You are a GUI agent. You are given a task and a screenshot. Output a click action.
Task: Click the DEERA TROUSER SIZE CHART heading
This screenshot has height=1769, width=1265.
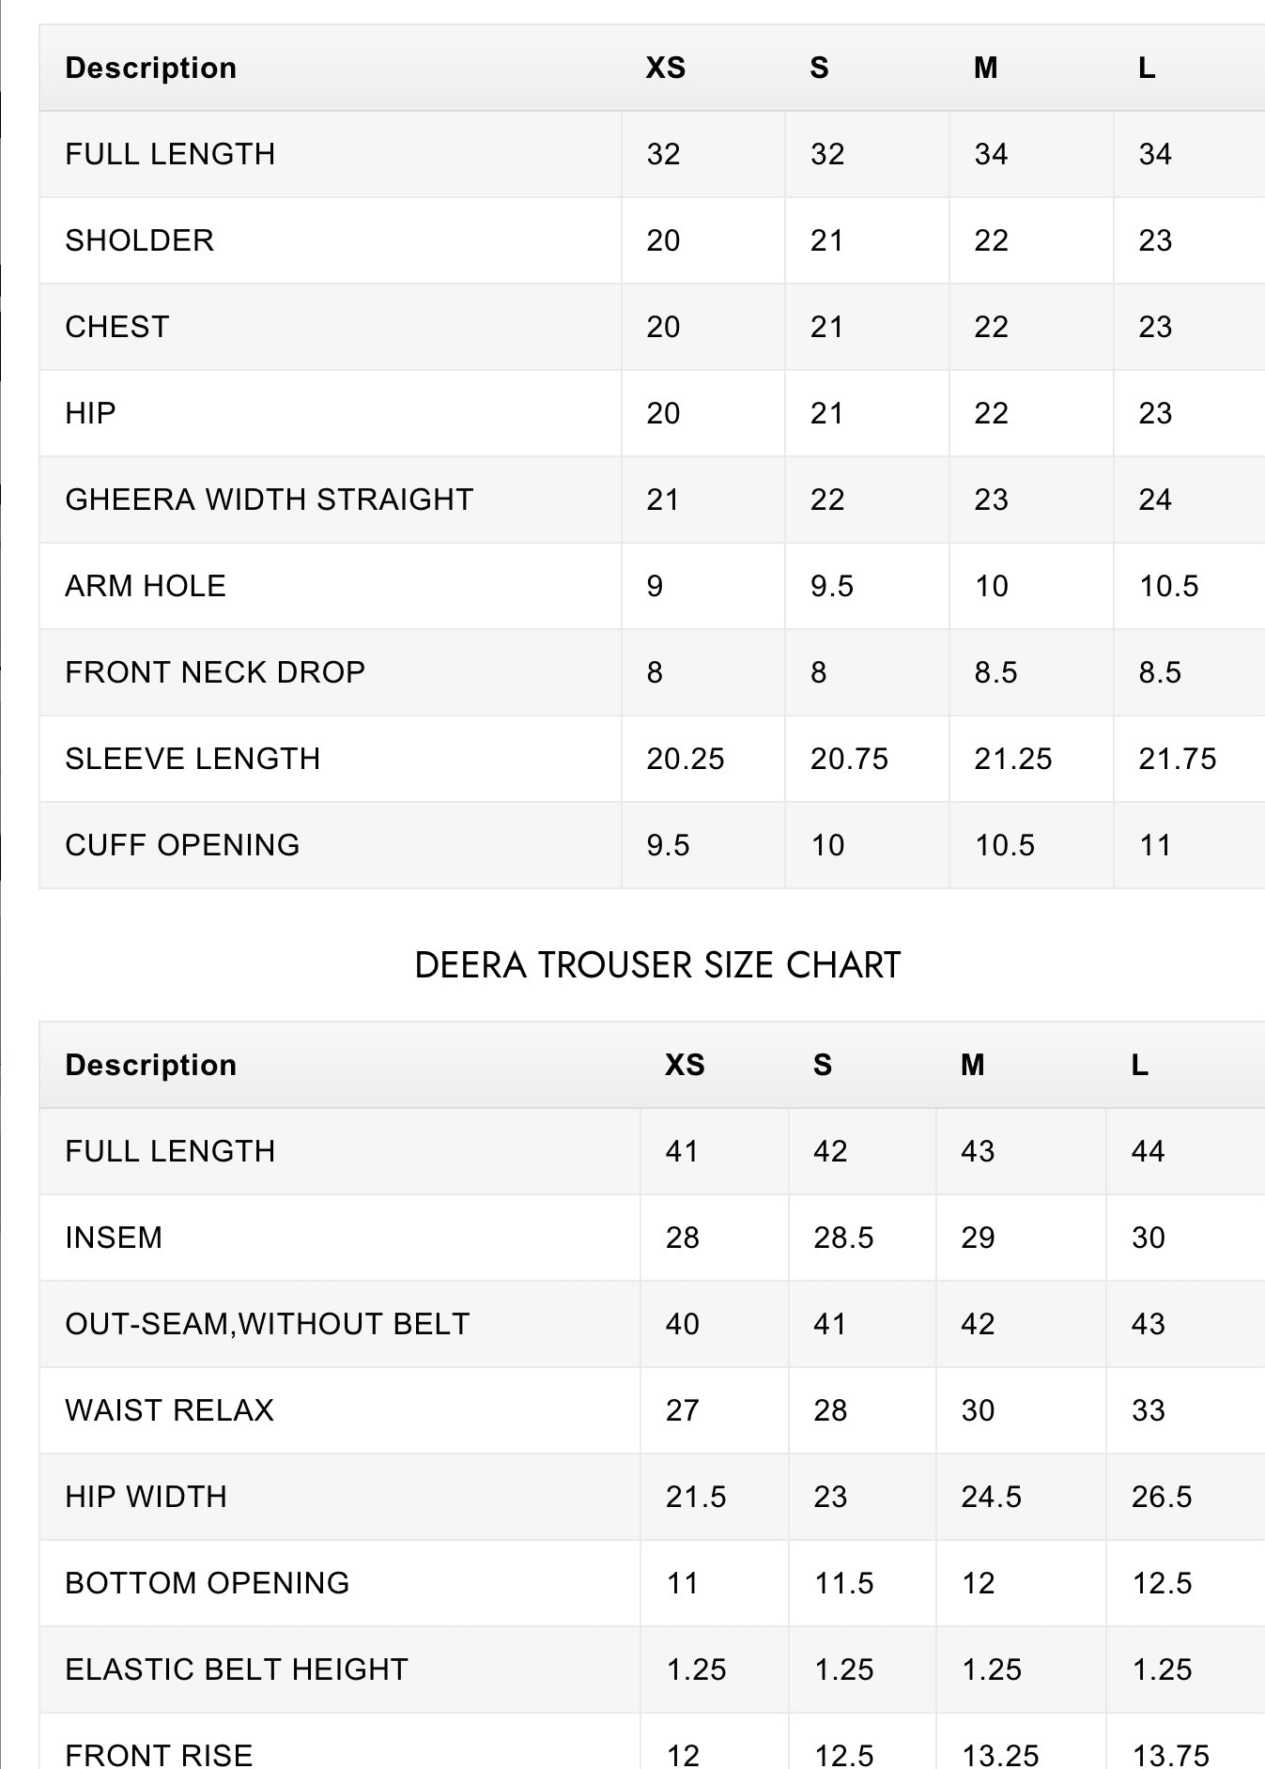pos(657,965)
